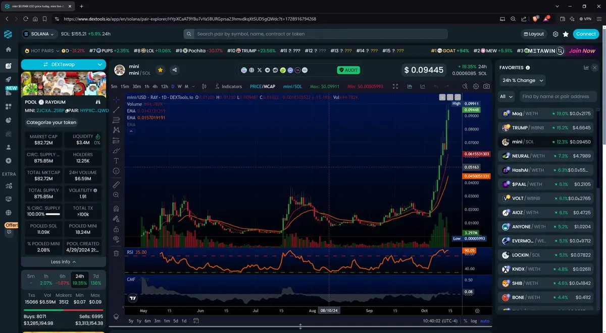Open the AUDIT badge
Screen dimensions: 606x333
[349, 70]
